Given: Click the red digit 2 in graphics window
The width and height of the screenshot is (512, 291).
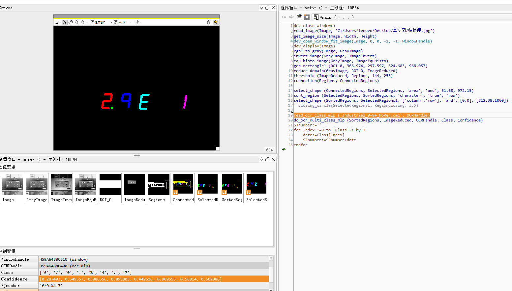Looking at the screenshot, I should tap(107, 101).
